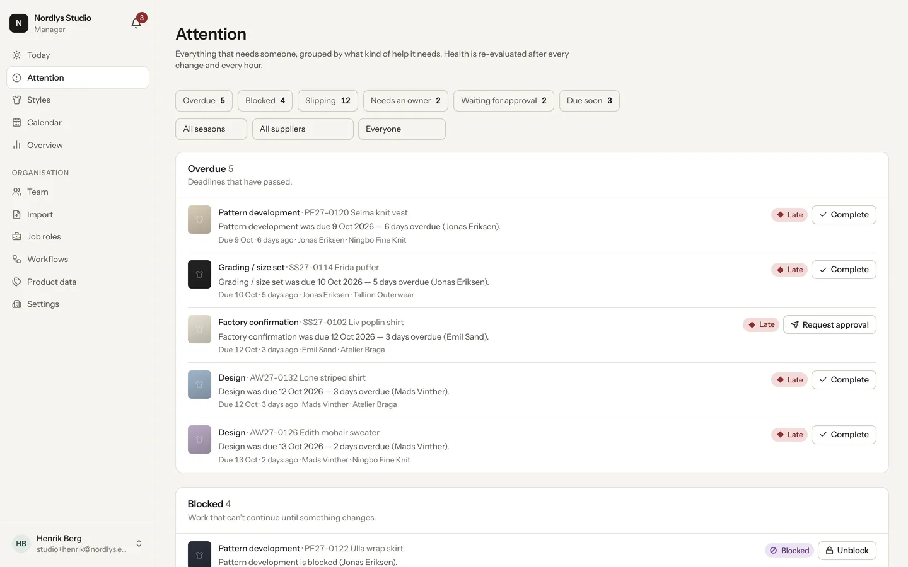Toggle the Blocked filter chip
Viewport: 908px width, 567px height.
pos(265,101)
